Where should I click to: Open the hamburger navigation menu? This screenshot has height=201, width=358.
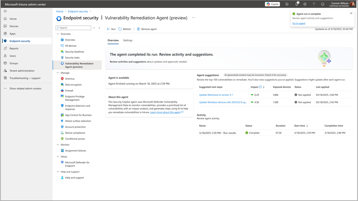5,11
